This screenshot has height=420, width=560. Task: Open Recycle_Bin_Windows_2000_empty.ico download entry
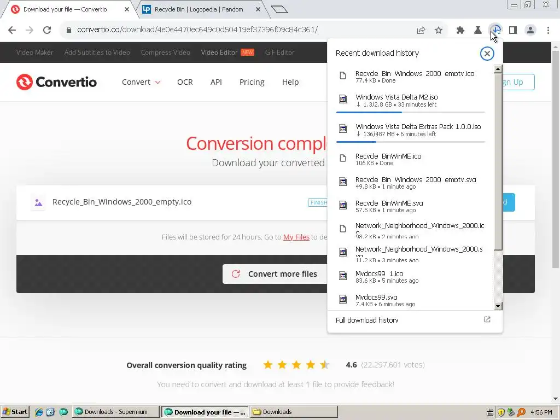point(411,77)
